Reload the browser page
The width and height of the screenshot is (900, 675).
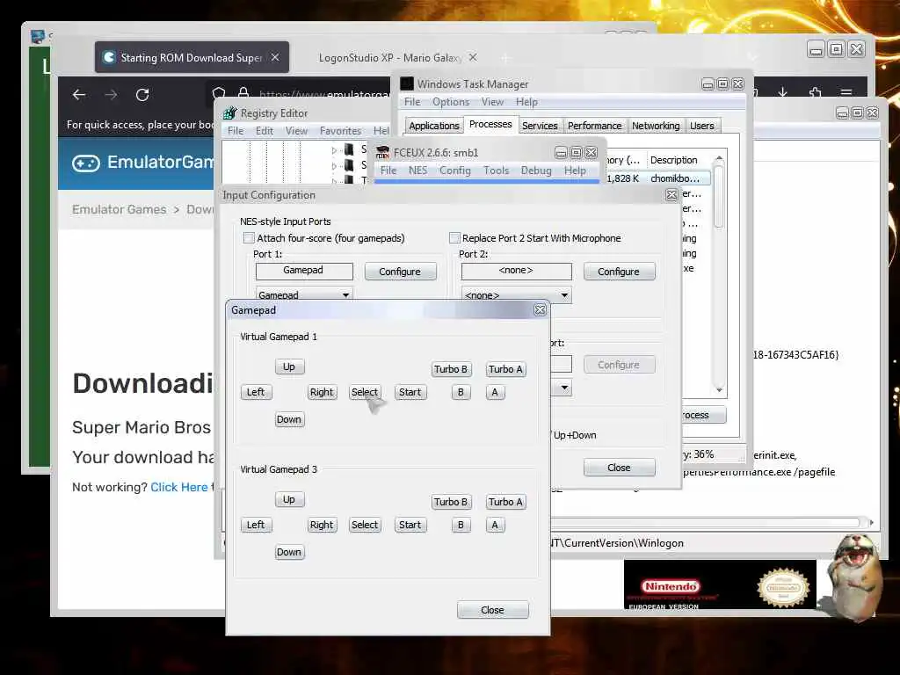[x=142, y=95]
